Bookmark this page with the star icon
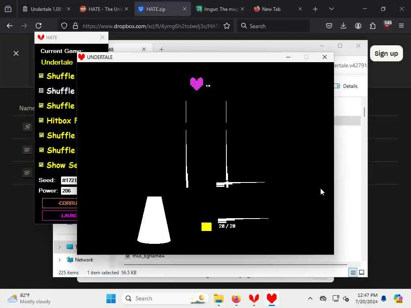Screen dimensions: 411x308 [x=227, y=26]
